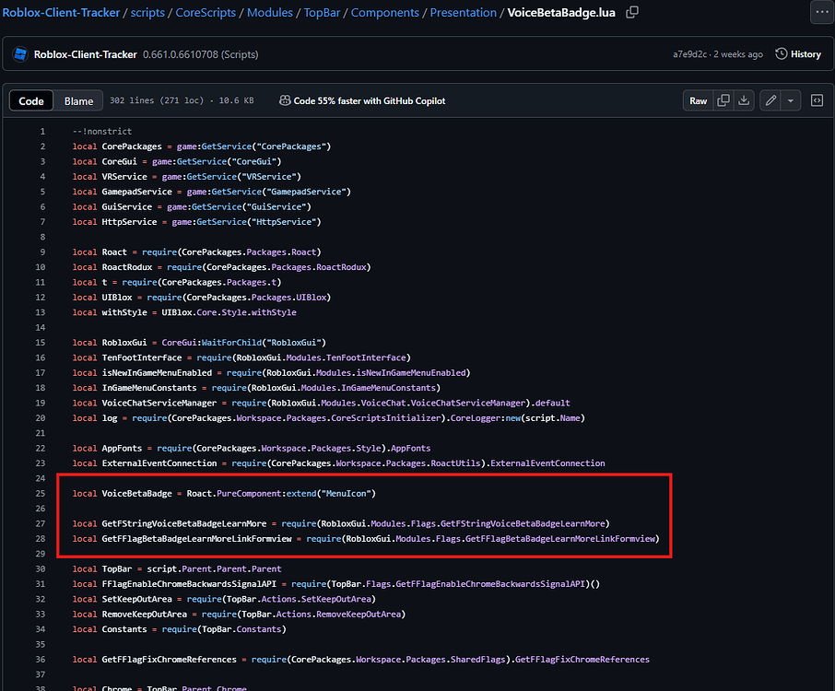Open the Presentation breadcrumb folder
Viewport: 835px width, 691px height.
pyautogui.click(x=464, y=12)
